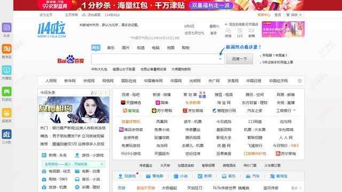Open the 百度·贴吧 link
342x192 pixels.
click(x=131, y=94)
